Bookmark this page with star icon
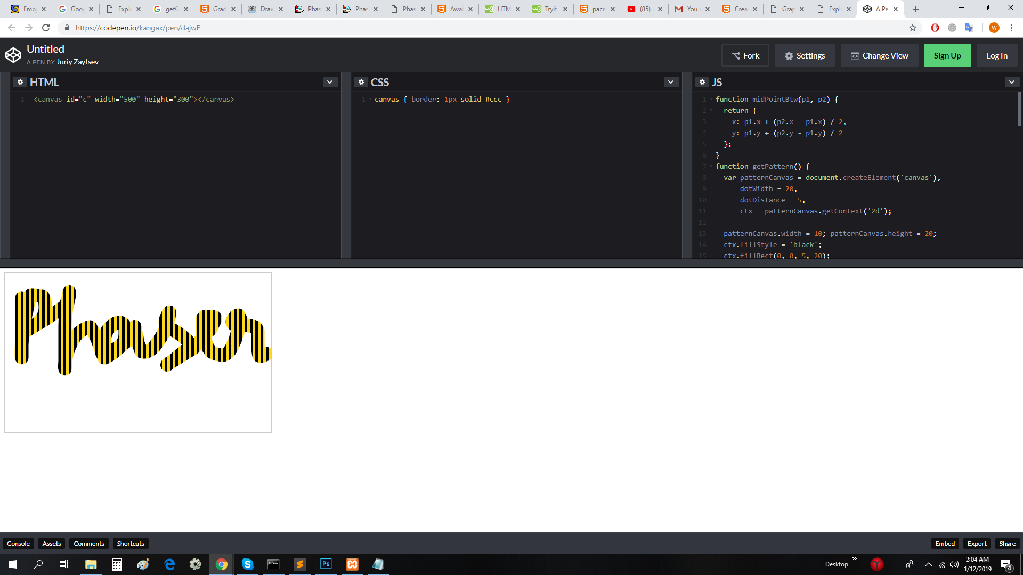 913,28
